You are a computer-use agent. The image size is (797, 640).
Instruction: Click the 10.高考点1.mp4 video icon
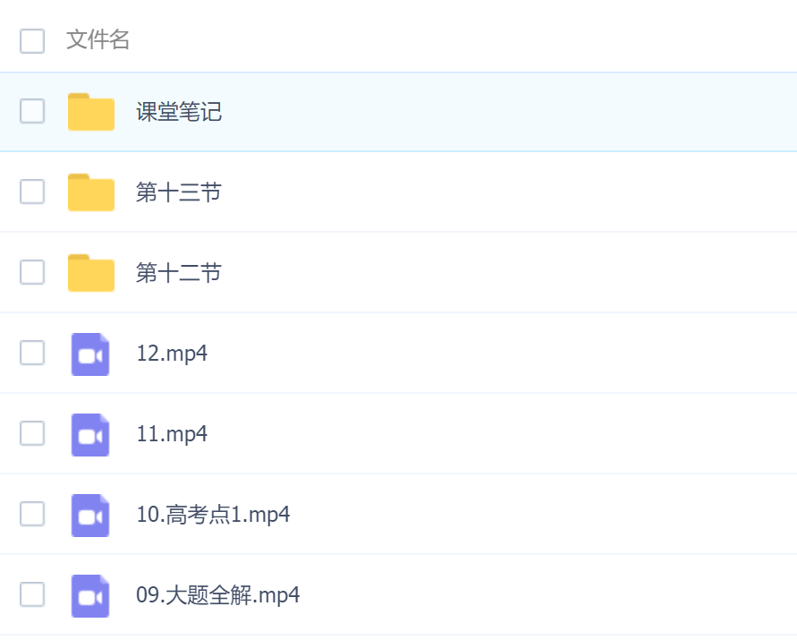[90, 515]
